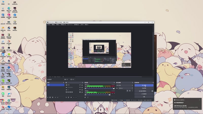Open the 视图(V) menu
The image size is (203, 114).
pos(58,25)
